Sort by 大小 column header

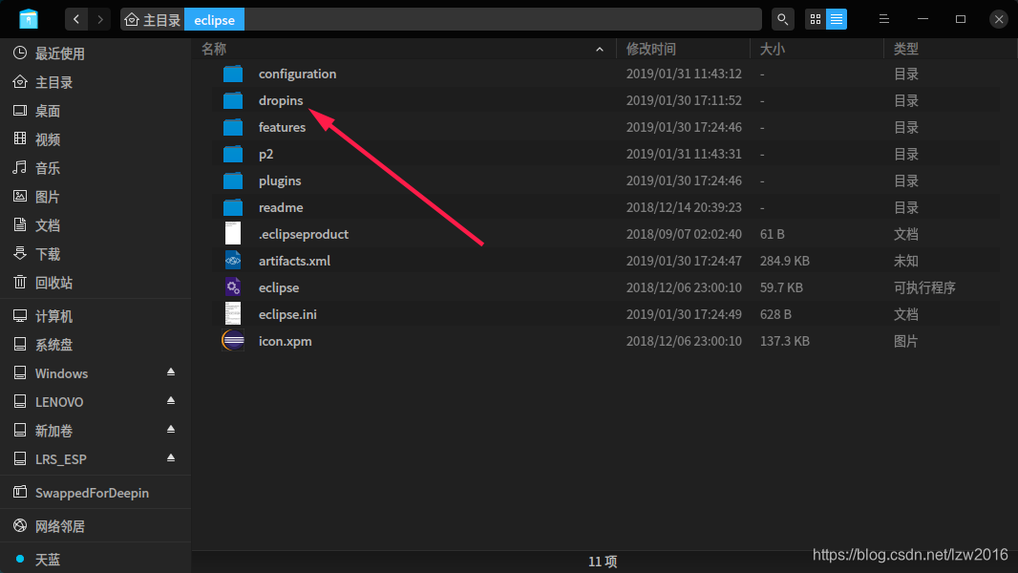click(773, 49)
